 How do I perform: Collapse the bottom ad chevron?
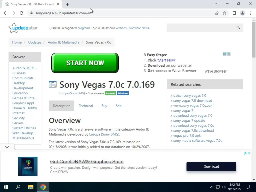7,147
